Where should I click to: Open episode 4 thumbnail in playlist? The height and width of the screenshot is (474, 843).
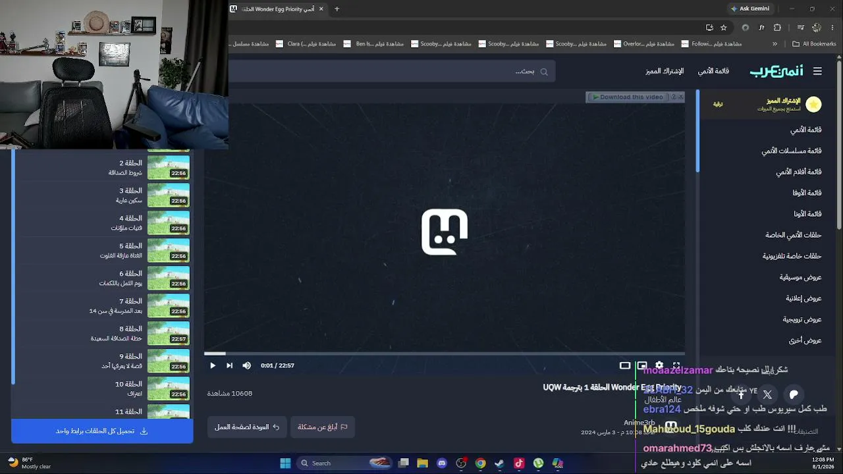[169, 223]
